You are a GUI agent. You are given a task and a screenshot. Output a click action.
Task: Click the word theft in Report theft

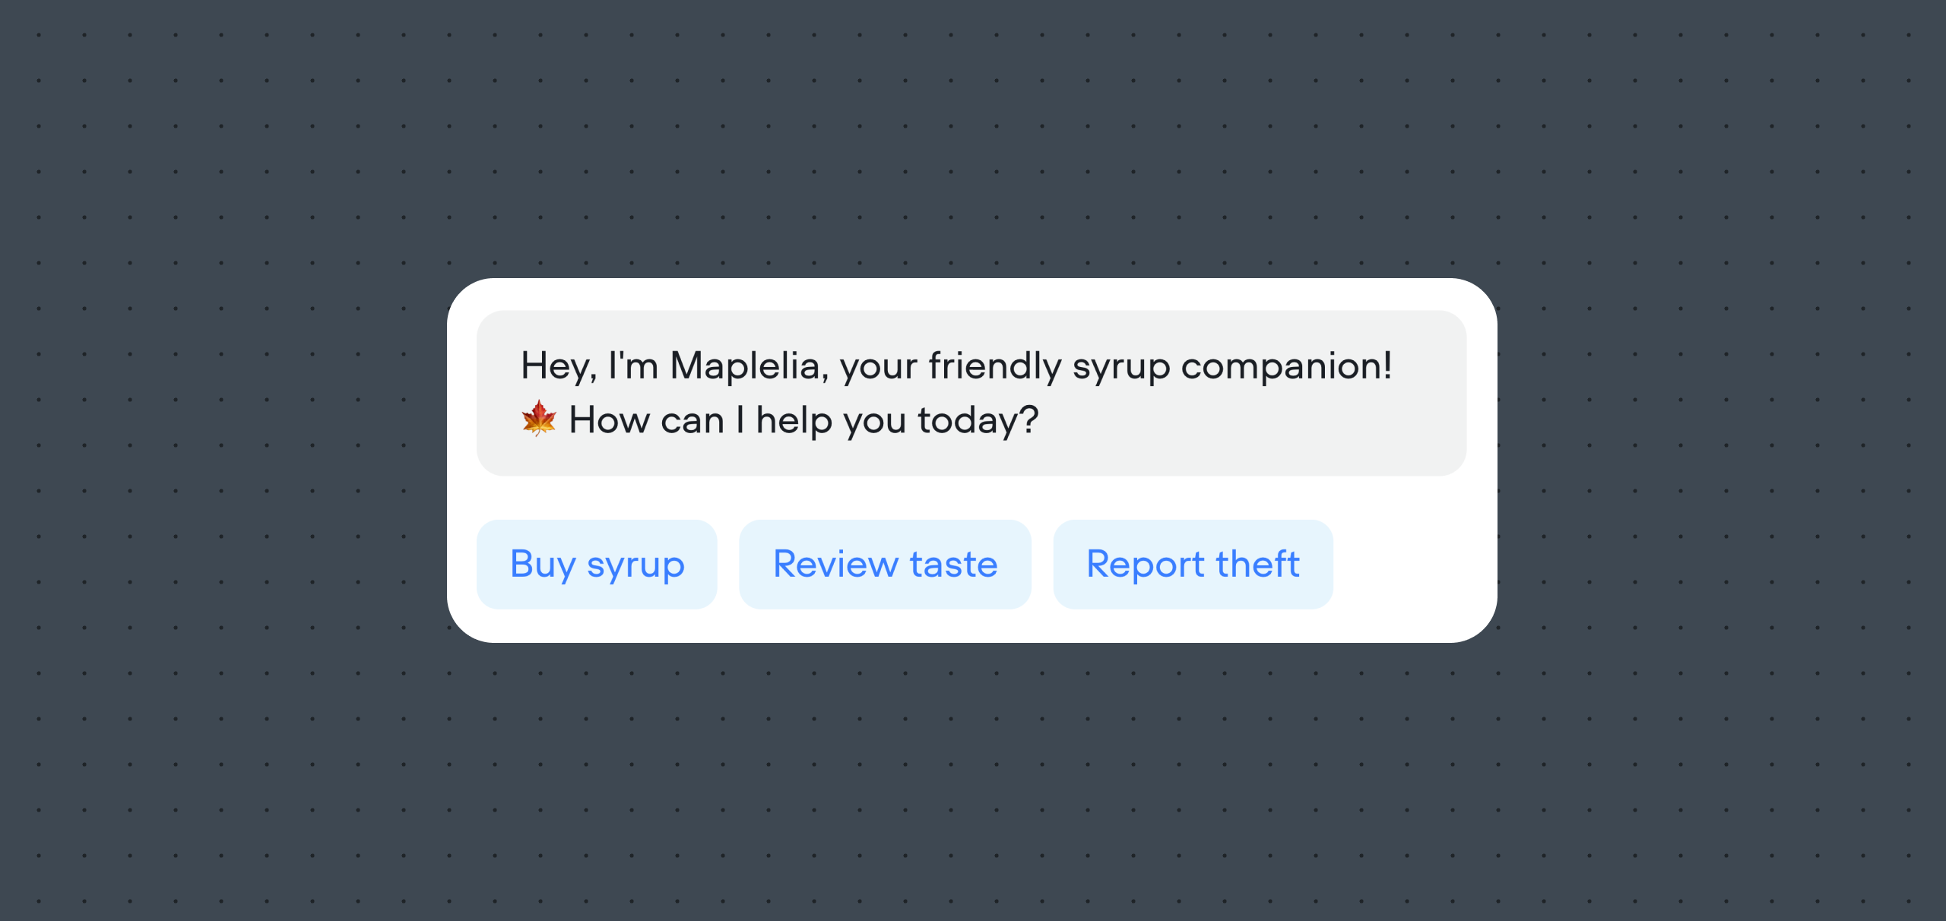(x=1257, y=564)
